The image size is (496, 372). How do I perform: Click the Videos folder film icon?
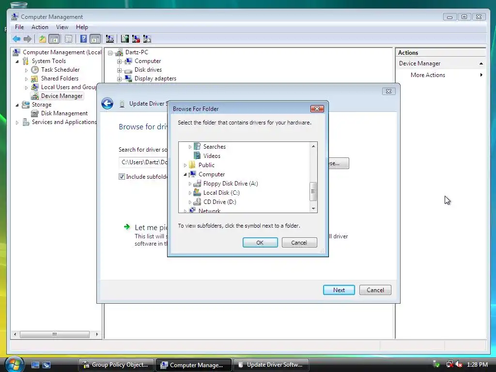click(x=197, y=155)
